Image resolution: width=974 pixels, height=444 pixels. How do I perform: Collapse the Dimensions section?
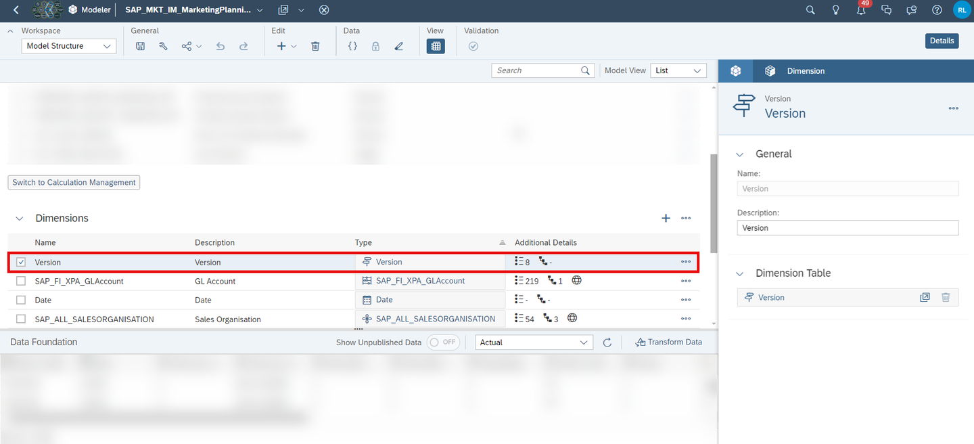[x=20, y=219]
